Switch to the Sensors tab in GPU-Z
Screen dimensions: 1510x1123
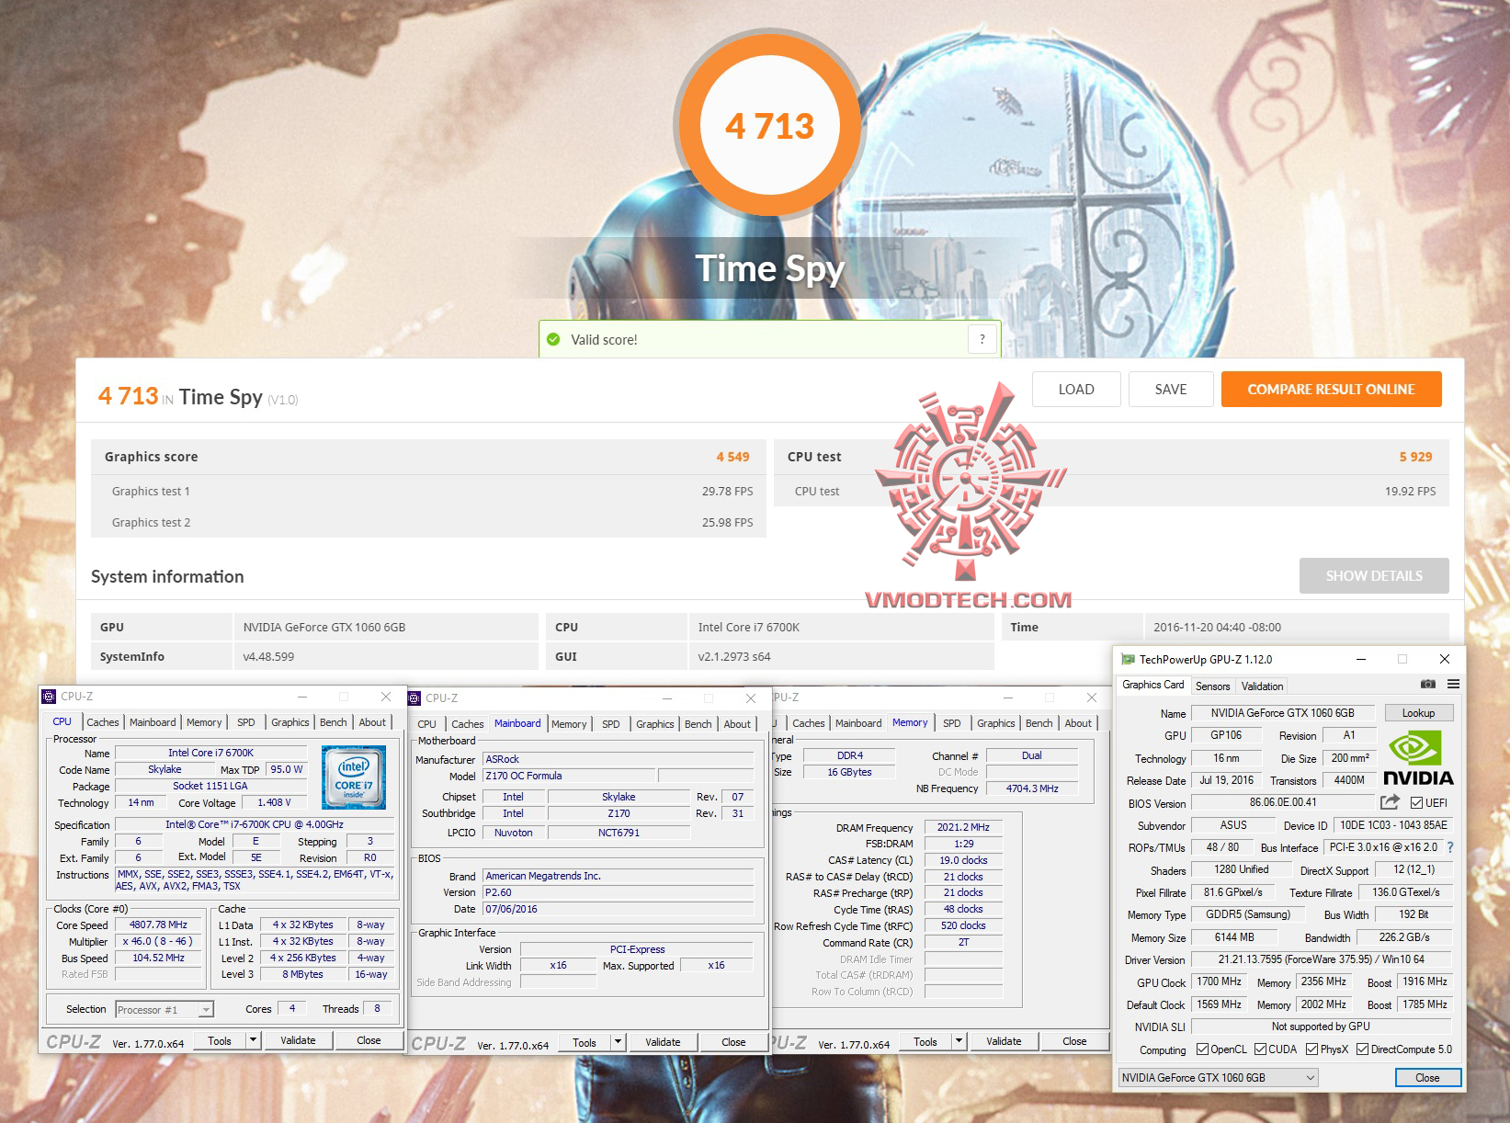pyautogui.click(x=1212, y=686)
